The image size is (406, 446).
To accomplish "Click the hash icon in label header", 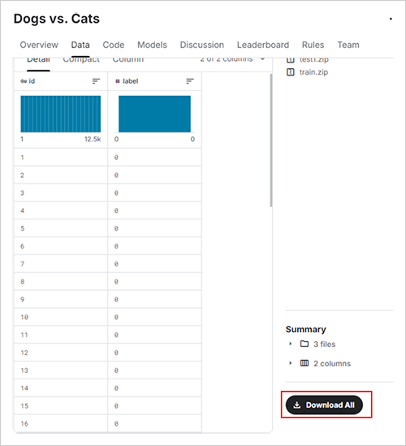I will (x=118, y=81).
